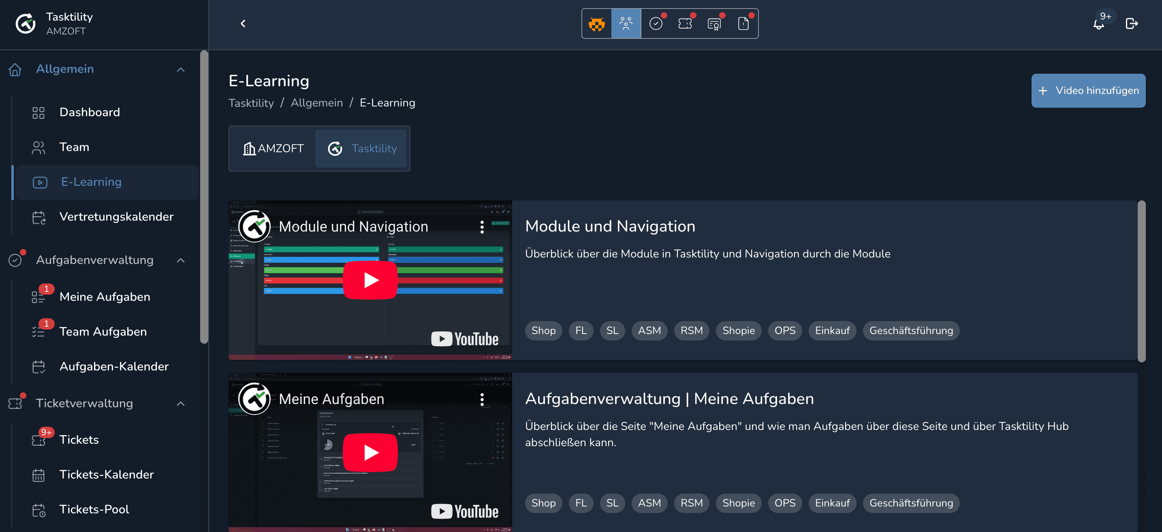The image size is (1162, 532).
Task: Play the Module und Navigation YouTube video
Action: point(370,281)
